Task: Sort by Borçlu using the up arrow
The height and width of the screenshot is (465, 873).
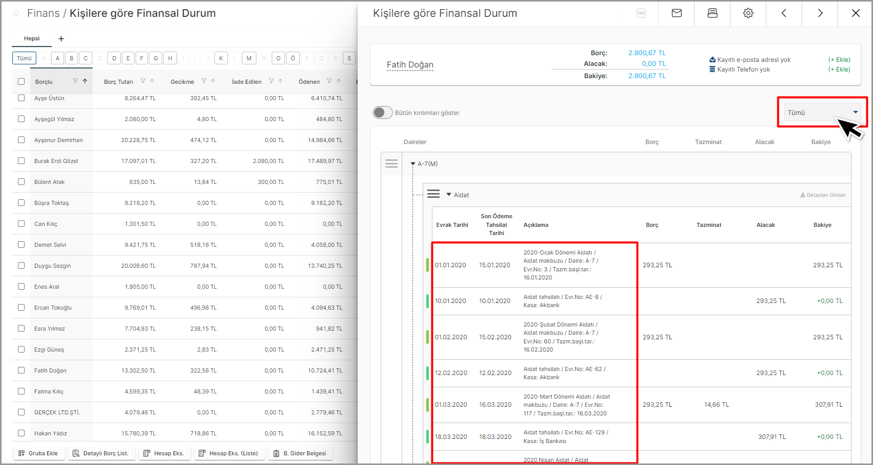Action: tap(85, 81)
